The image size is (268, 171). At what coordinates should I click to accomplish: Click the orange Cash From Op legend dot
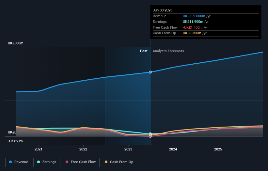(x=106, y=162)
